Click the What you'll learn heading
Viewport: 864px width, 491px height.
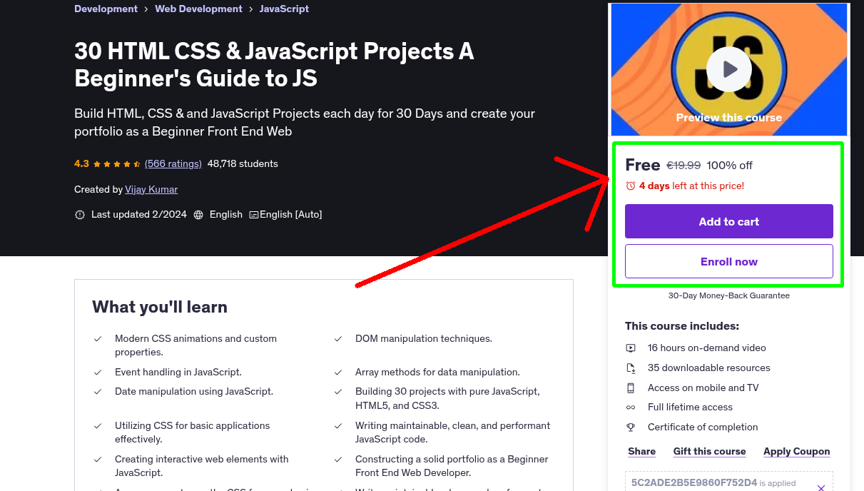160,307
